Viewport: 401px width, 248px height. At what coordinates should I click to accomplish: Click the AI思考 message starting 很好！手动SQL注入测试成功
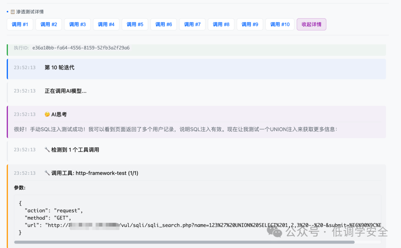tap(175, 129)
